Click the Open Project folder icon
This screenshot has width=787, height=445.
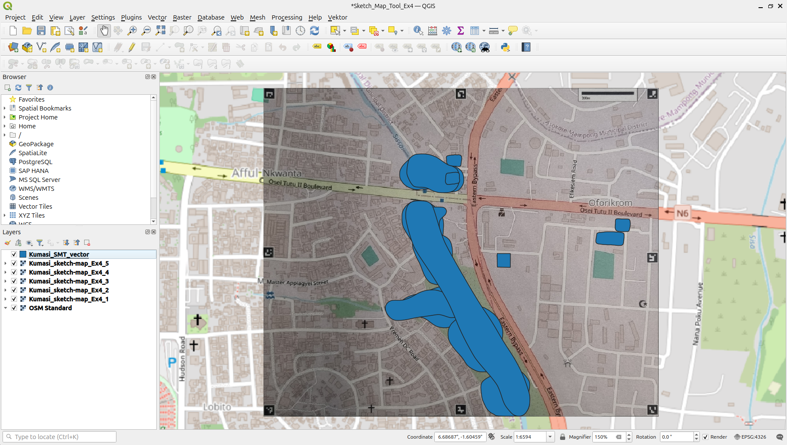point(27,31)
